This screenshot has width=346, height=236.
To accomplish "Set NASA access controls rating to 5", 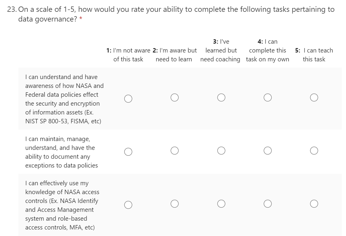I will click(x=314, y=204).
